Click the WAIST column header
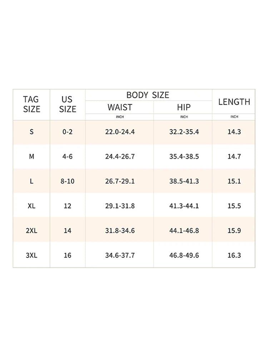 [120, 107]
